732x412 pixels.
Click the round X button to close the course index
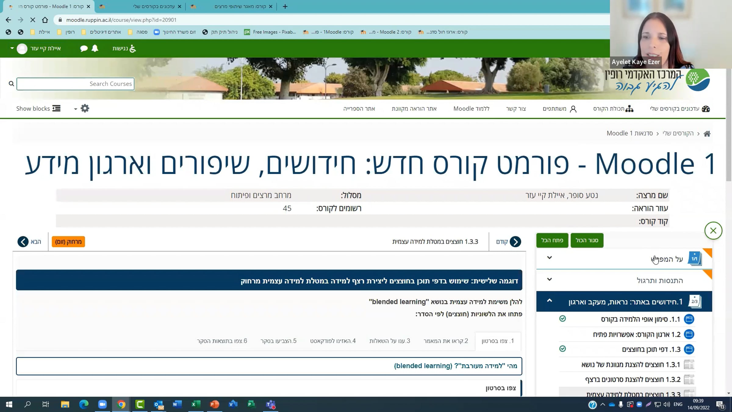coord(713,230)
